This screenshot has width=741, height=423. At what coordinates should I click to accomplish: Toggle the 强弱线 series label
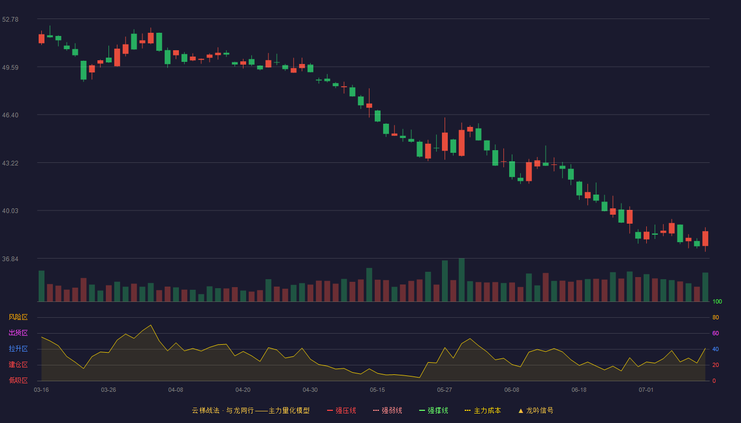coord(392,410)
